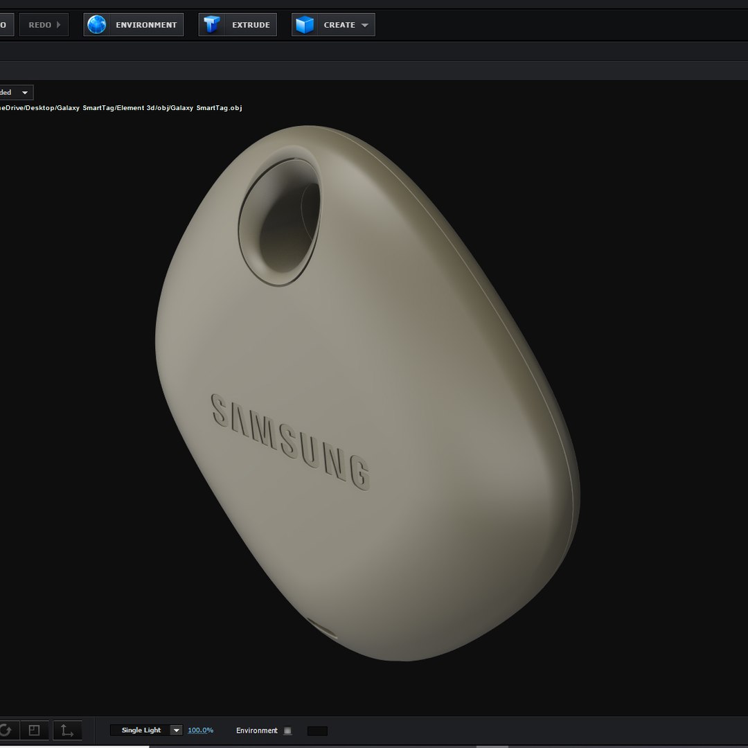Click the 100.0% light brightness value
The height and width of the screenshot is (748, 748).
[x=200, y=731]
